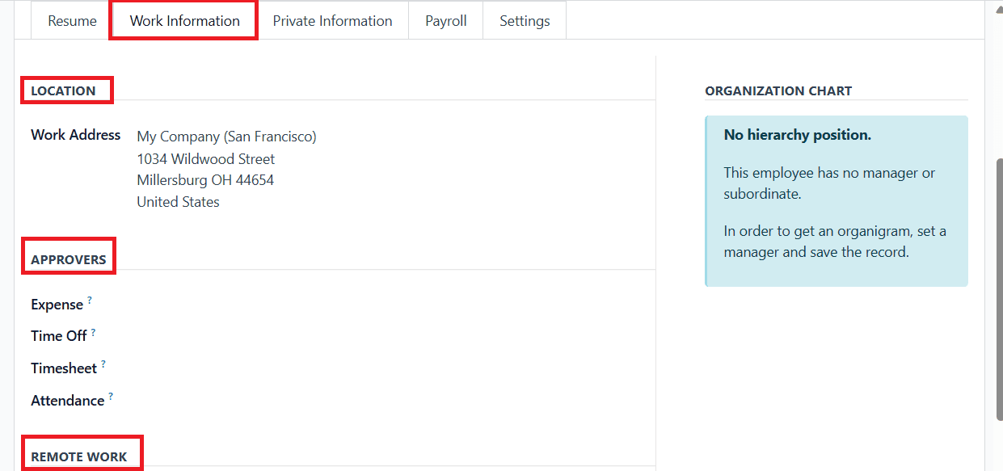Click the Approvers section heading
This screenshot has width=1003, height=471.
click(x=69, y=260)
